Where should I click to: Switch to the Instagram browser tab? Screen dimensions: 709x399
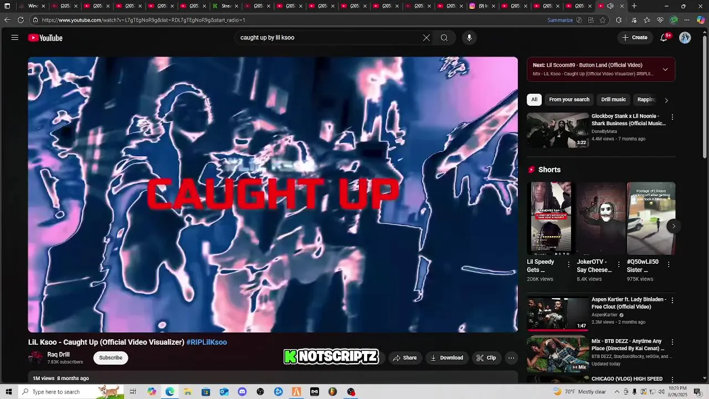point(482,6)
